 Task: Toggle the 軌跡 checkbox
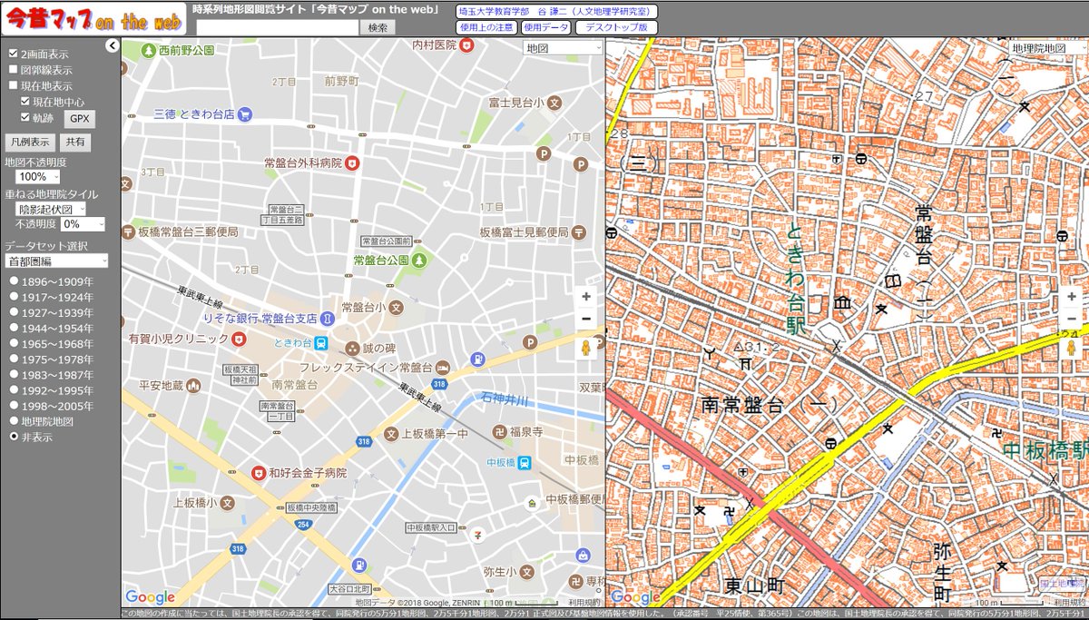(25, 118)
